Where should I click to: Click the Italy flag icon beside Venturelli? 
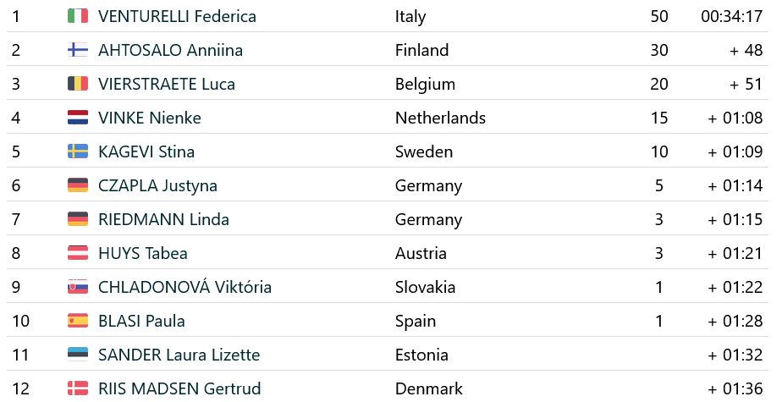[x=77, y=16]
